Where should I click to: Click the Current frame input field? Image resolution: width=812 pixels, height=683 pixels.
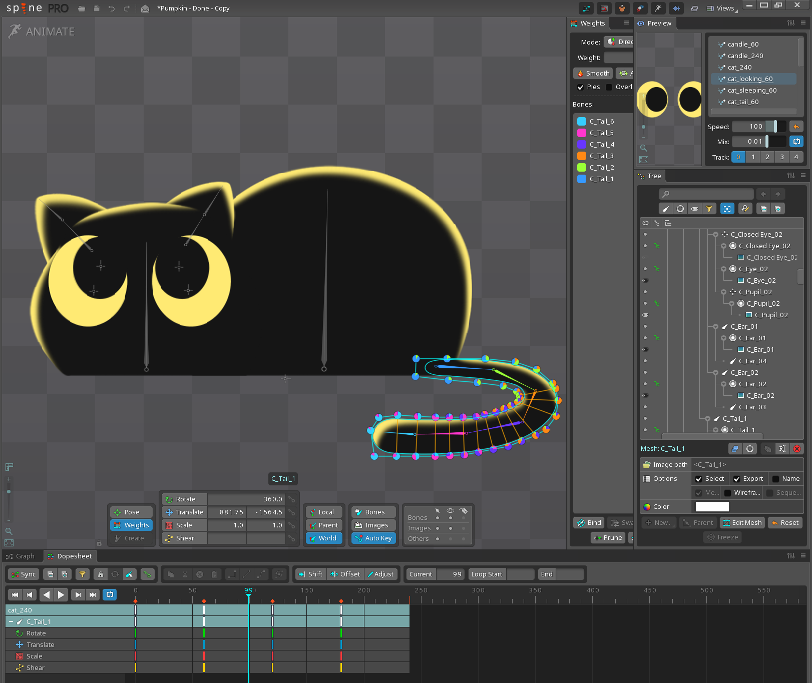click(x=450, y=574)
